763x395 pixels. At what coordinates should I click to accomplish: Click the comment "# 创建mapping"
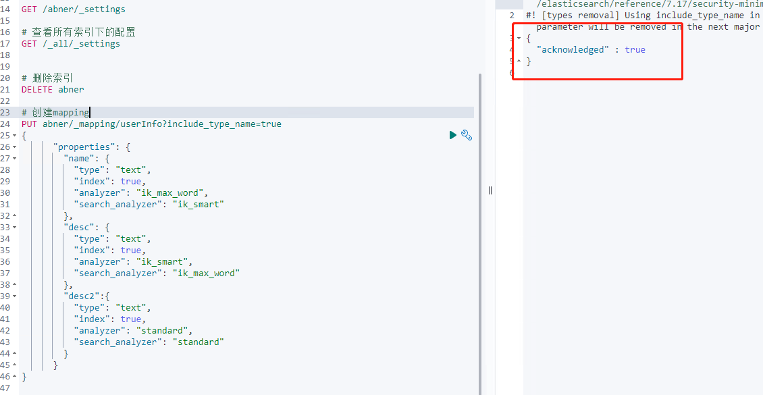(55, 112)
